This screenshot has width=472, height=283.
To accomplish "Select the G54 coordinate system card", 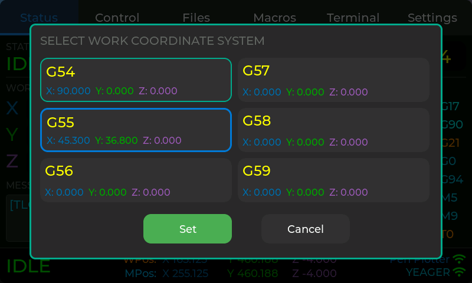I will [136, 80].
